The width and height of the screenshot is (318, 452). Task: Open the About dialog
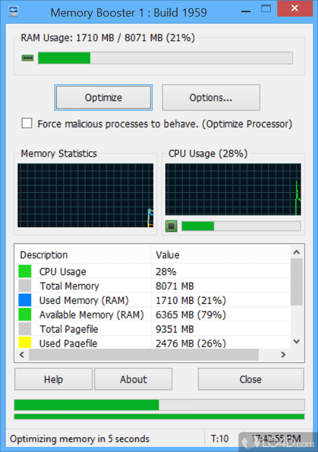tap(133, 379)
